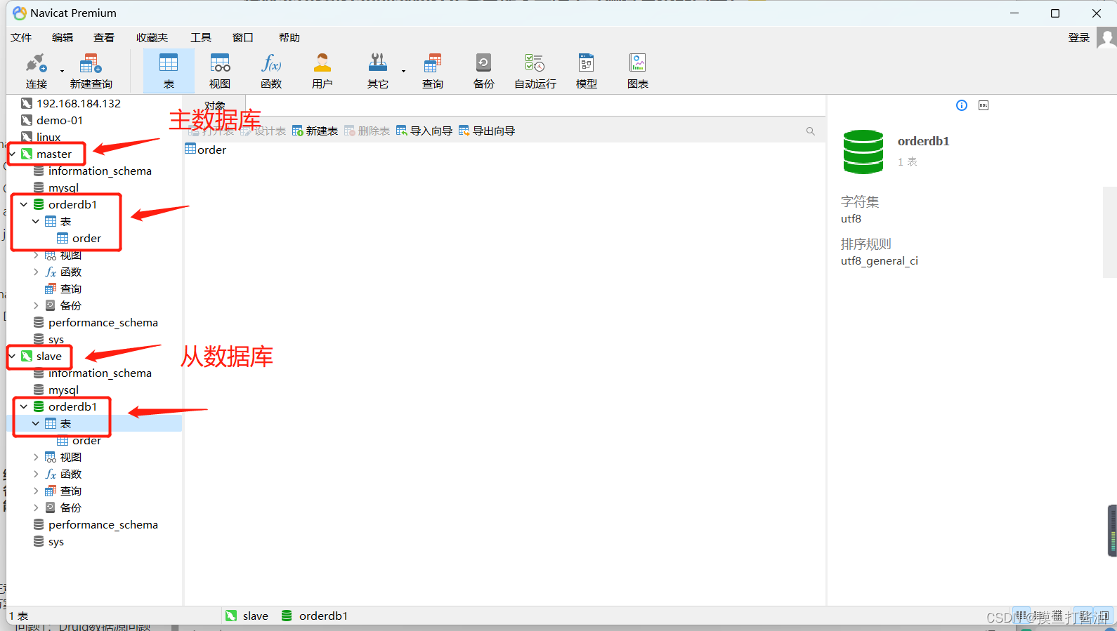Viewport: 1117px width, 631px height.
Task: Collapse orderdb1 under slave
Action: click(24, 406)
